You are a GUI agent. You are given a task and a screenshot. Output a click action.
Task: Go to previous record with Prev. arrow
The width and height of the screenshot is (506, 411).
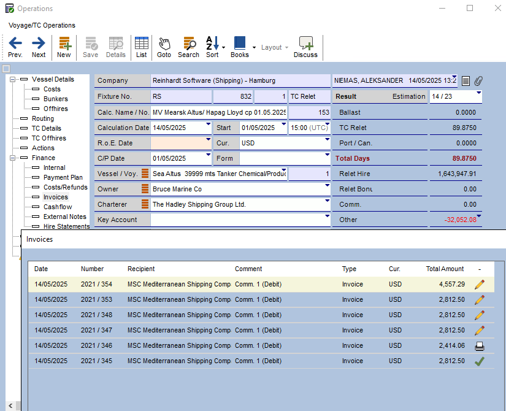click(x=15, y=47)
